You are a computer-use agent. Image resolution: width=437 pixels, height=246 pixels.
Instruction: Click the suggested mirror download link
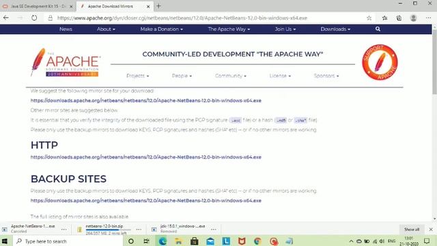(x=145, y=100)
